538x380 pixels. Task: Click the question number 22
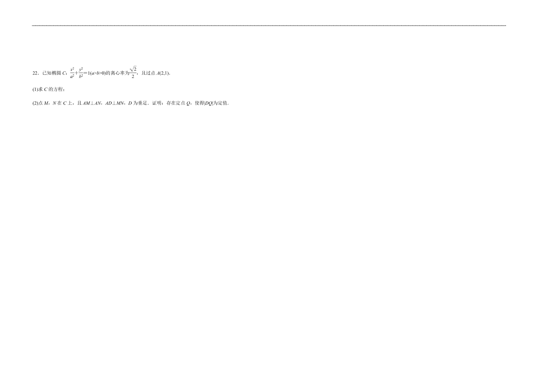tap(35, 73)
